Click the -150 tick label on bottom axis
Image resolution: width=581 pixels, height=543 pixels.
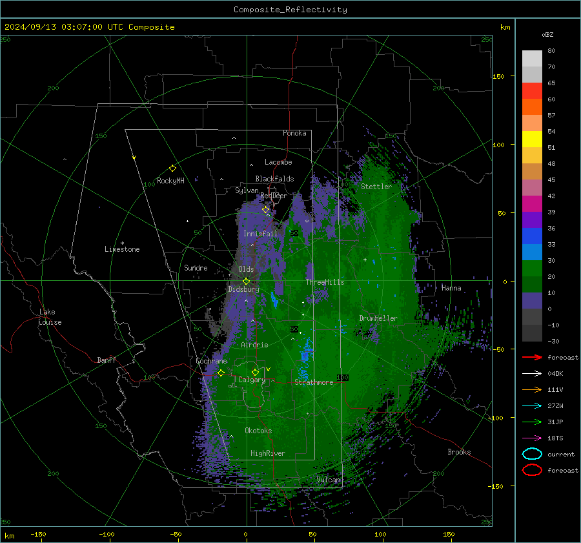(x=38, y=535)
